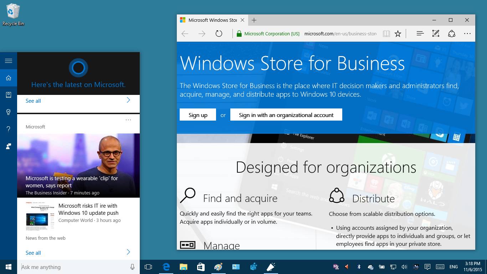The height and width of the screenshot is (274, 487).
Task: Click the Find and acquire magnifier icon
Action: (188, 196)
